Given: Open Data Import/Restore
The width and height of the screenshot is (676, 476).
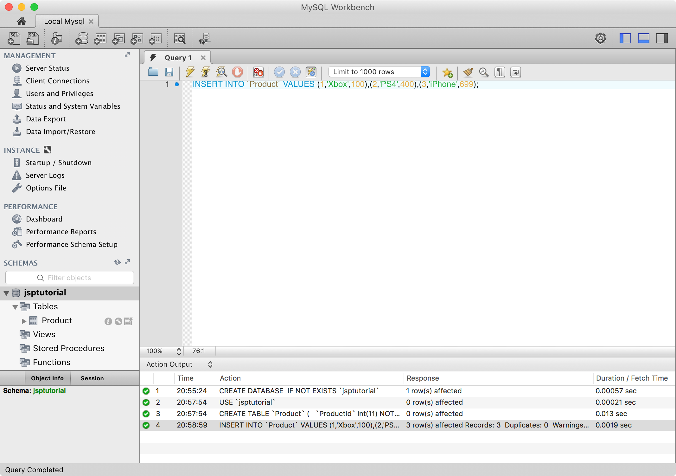Looking at the screenshot, I should pos(60,132).
